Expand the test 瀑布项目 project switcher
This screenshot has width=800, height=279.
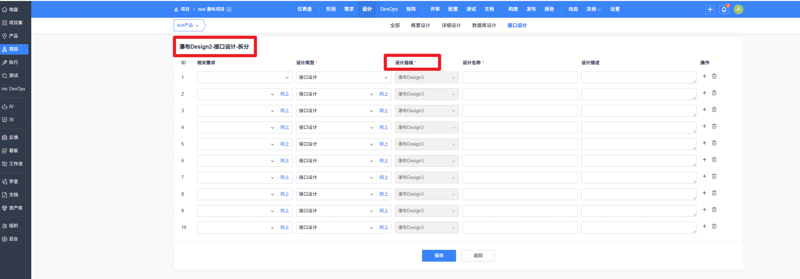214,9
